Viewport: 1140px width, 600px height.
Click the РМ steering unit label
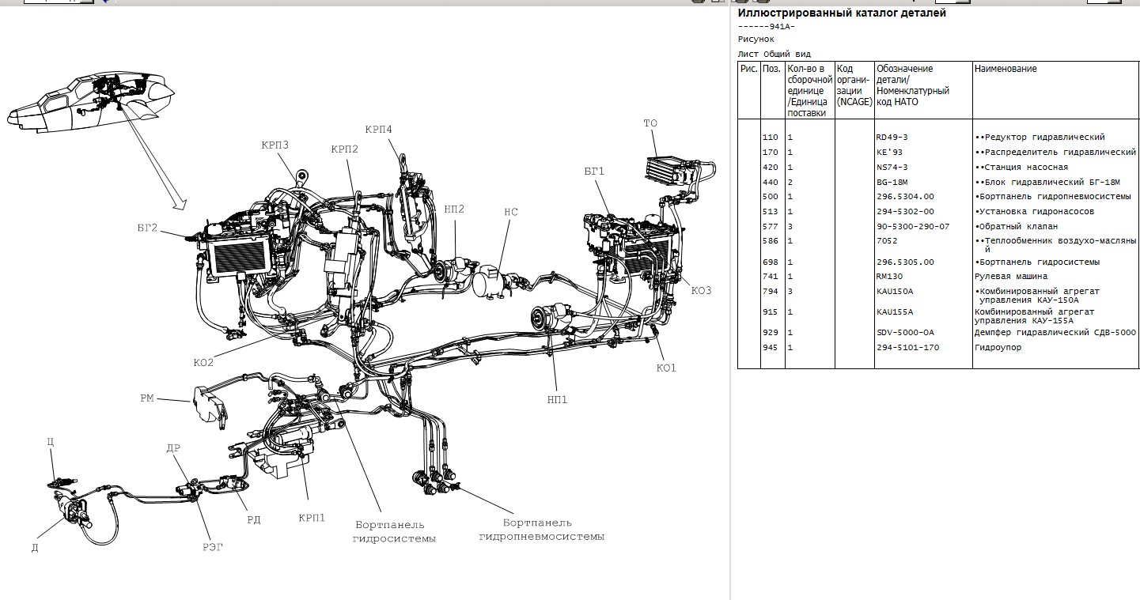tap(147, 399)
